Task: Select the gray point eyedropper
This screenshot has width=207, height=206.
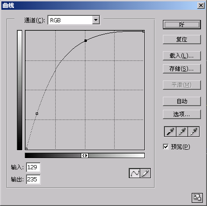Action: pyautogui.click(x=182, y=132)
